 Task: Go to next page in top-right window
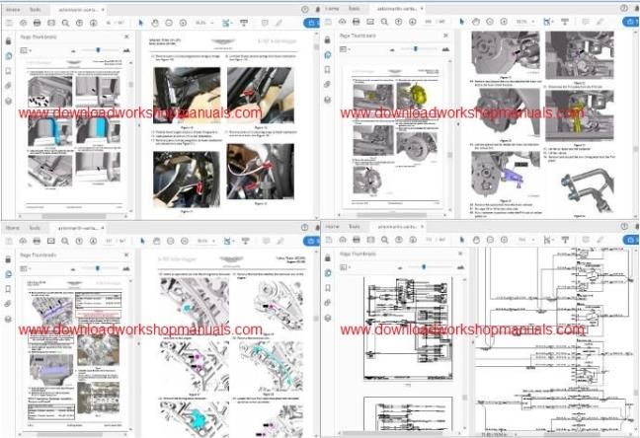(413, 21)
